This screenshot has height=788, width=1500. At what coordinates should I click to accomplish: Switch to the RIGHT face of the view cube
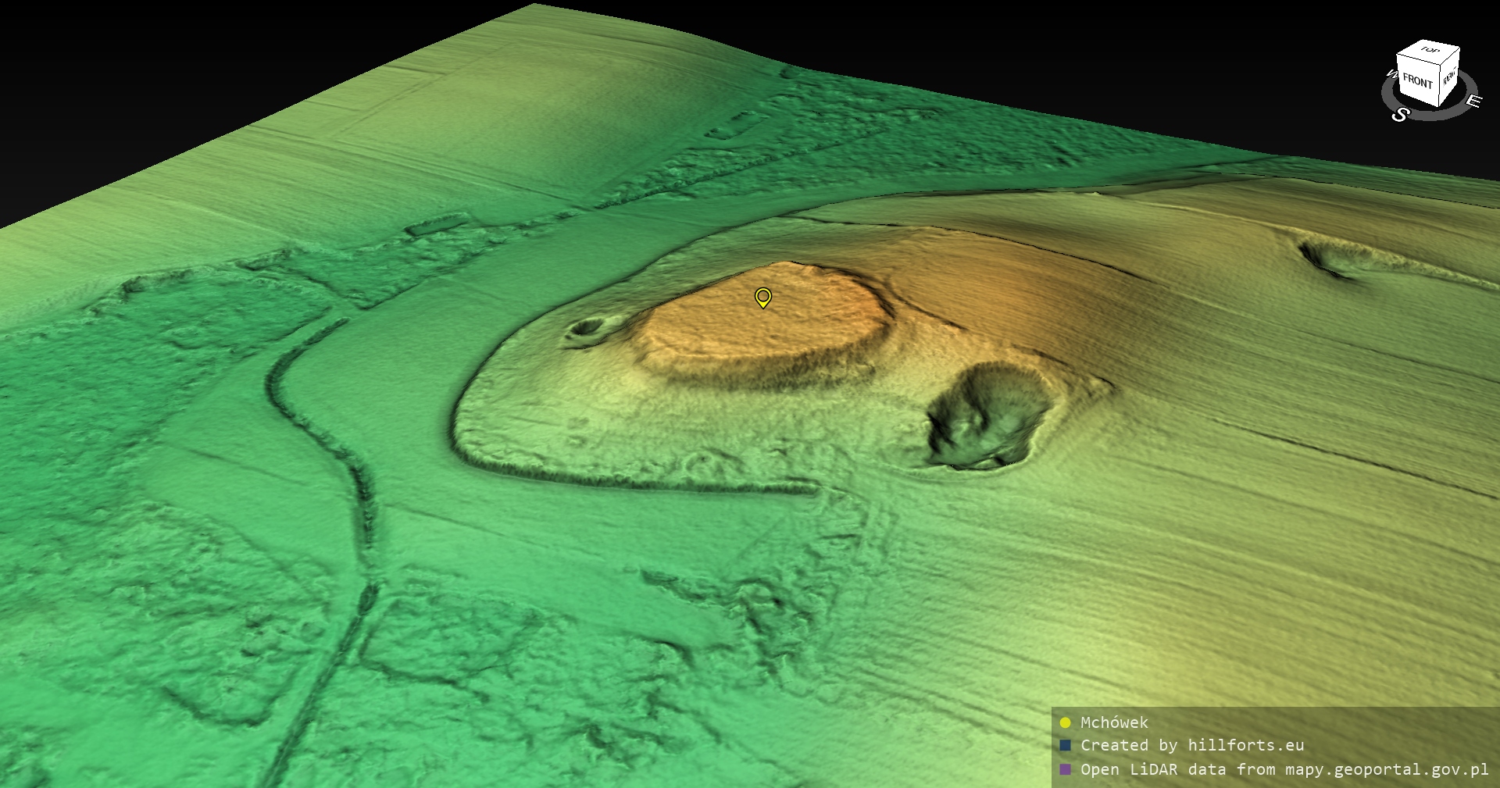point(1449,77)
